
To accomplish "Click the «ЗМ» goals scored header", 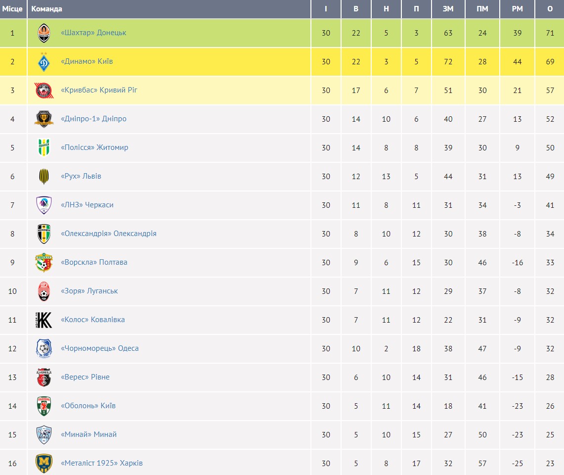I will (x=448, y=9).
